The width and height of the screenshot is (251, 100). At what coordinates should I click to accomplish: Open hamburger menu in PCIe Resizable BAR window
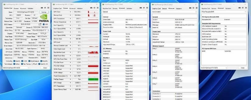[x=246, y=8]
